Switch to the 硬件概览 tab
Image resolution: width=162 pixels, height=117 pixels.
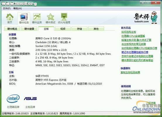coord(12,29)
